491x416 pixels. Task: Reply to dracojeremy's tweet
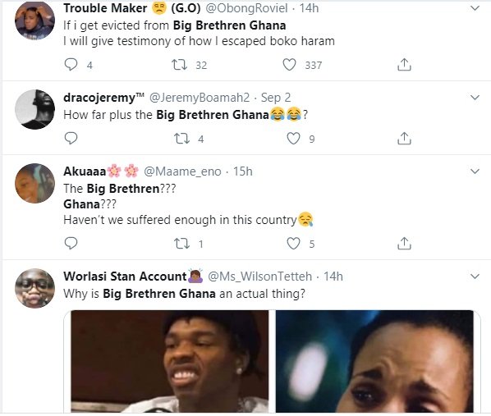71,139
